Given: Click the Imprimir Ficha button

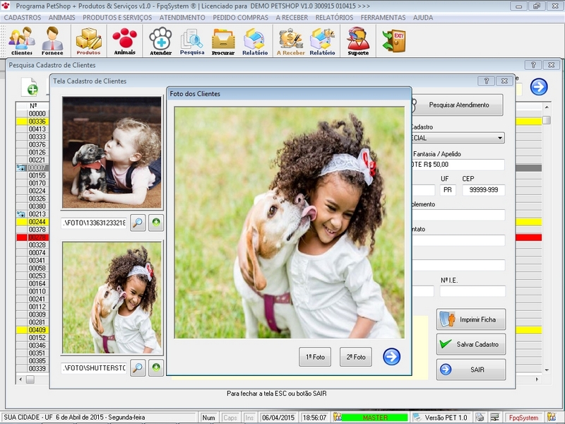Looking at the screenshot, I should [x=471, y=319].
